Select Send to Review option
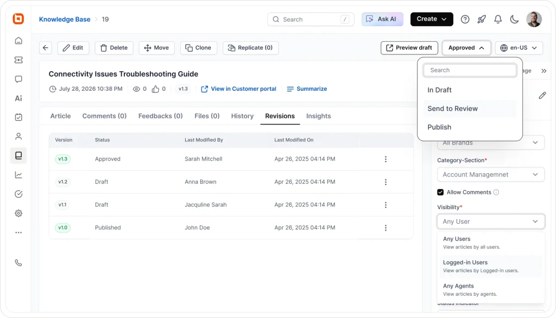 tap(470, 109)
